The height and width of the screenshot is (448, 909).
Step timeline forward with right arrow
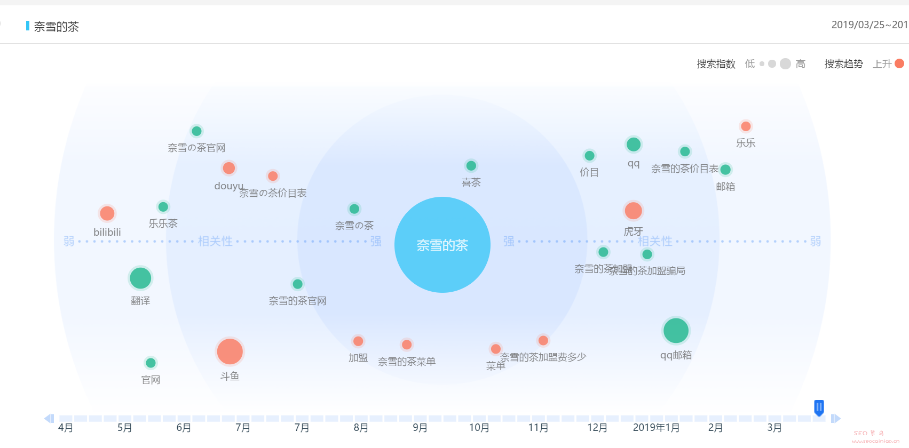coord(836,419)
